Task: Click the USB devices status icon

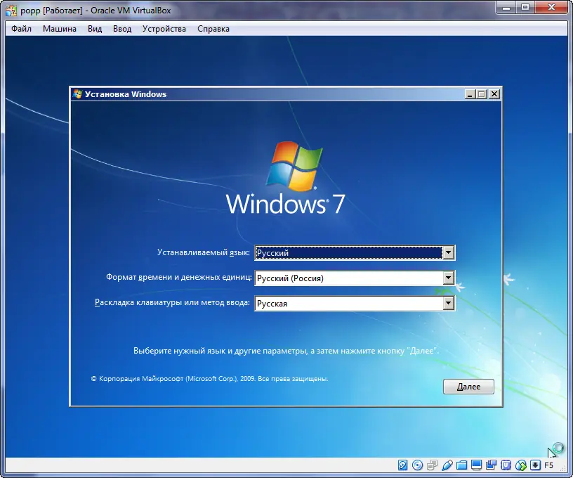Action: pos(447,465)
